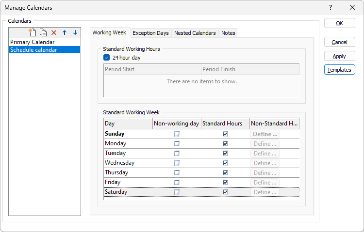Image resolution: width=364 pixels, height=232 pixels.
Task: Select the Saturday row label
Action: click(116, 192)
